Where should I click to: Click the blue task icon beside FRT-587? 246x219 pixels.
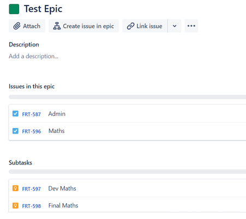[15, 114]
